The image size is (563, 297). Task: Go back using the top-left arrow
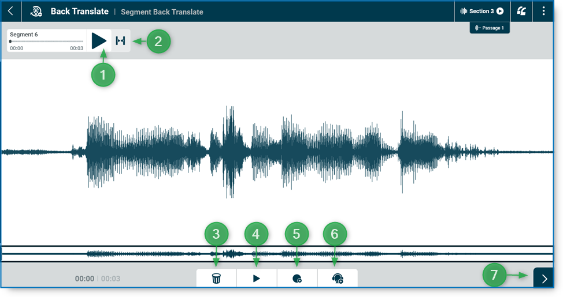(x=11, y=11)
